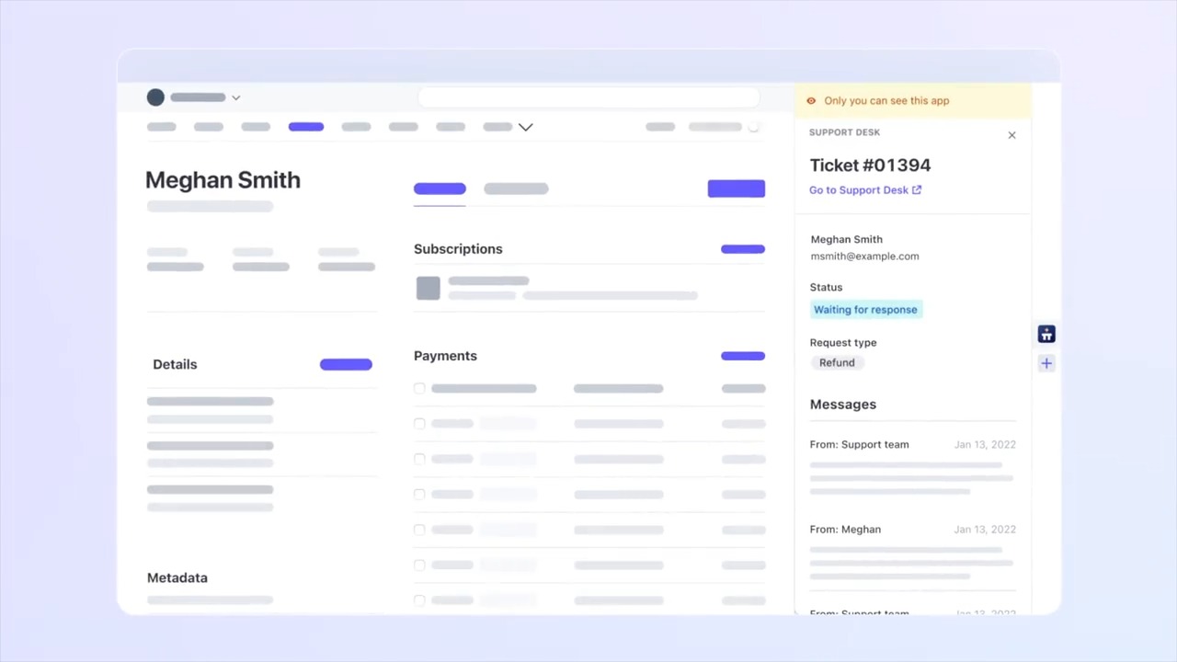Screen dimensions: 1177x662
Task: Click the plus icon to add an app
Action: click(x=1046, y=364)
